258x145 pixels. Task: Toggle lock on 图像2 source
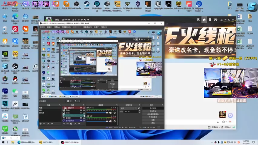[x=84, y=110]
